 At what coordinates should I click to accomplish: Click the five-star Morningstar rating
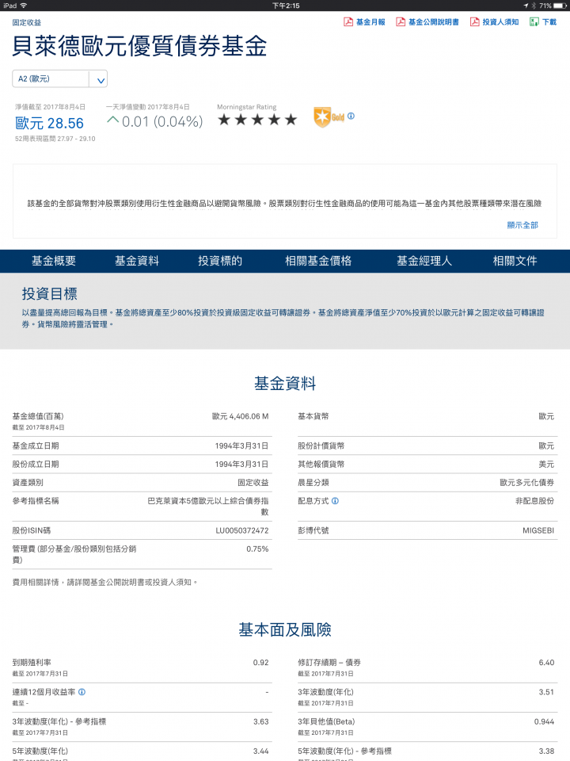256,120
